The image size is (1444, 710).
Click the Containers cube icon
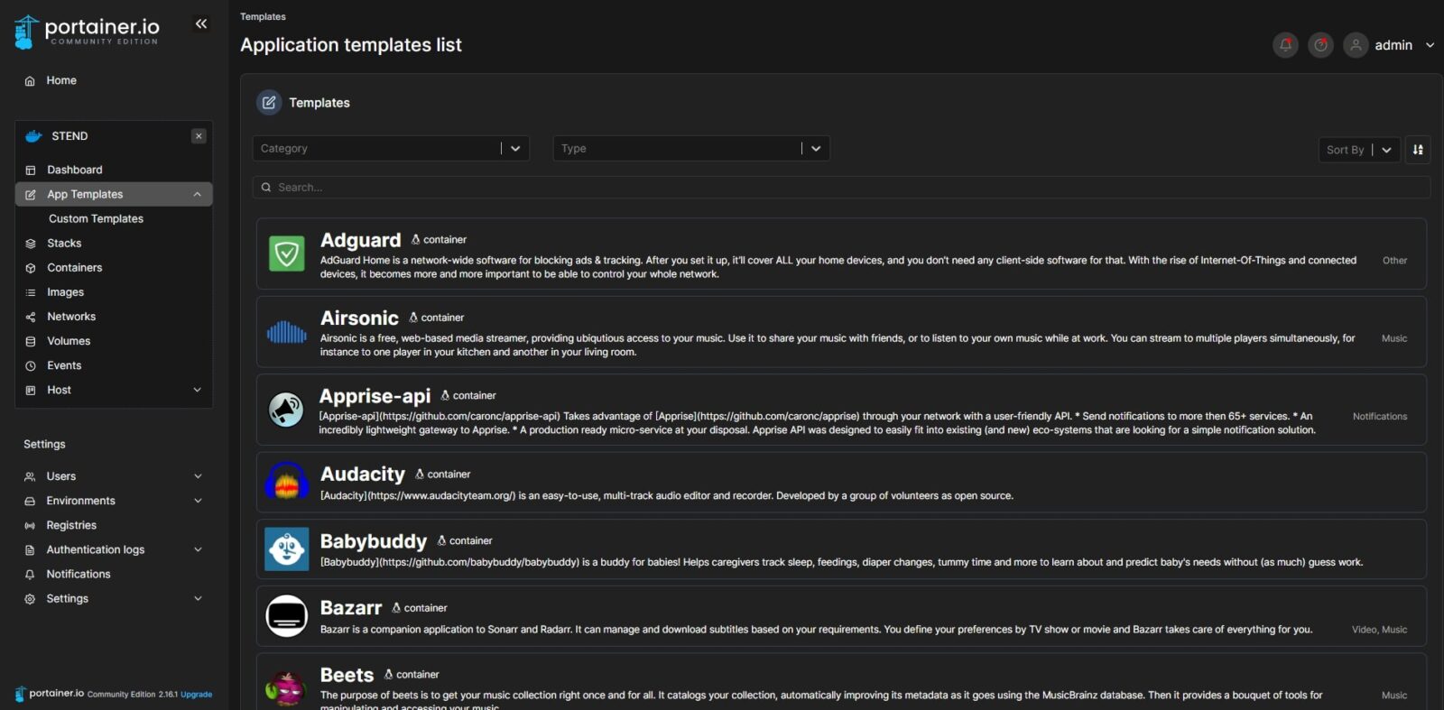[x=30, y=268]
